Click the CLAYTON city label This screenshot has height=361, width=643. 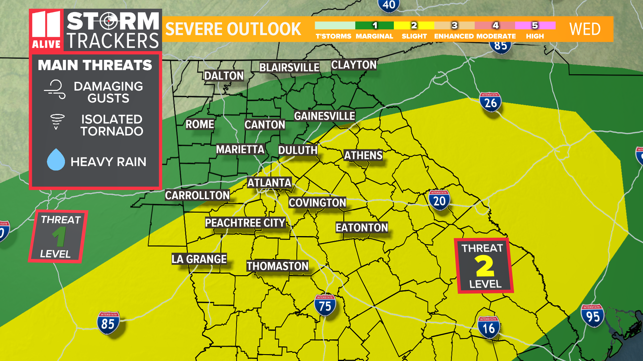[x=354, y=65]
